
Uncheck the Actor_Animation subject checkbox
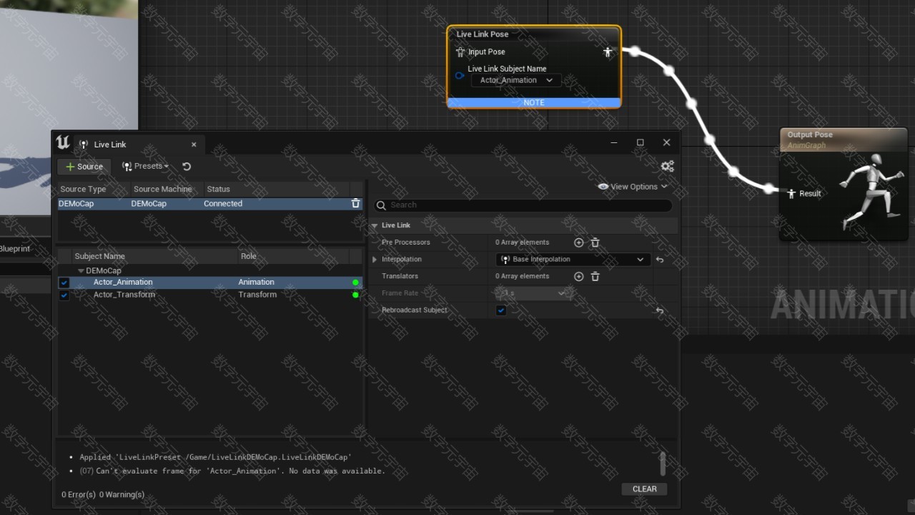64,283
